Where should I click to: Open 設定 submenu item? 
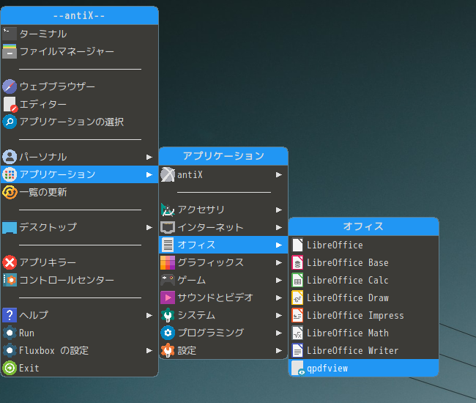[x=223, y=350]
